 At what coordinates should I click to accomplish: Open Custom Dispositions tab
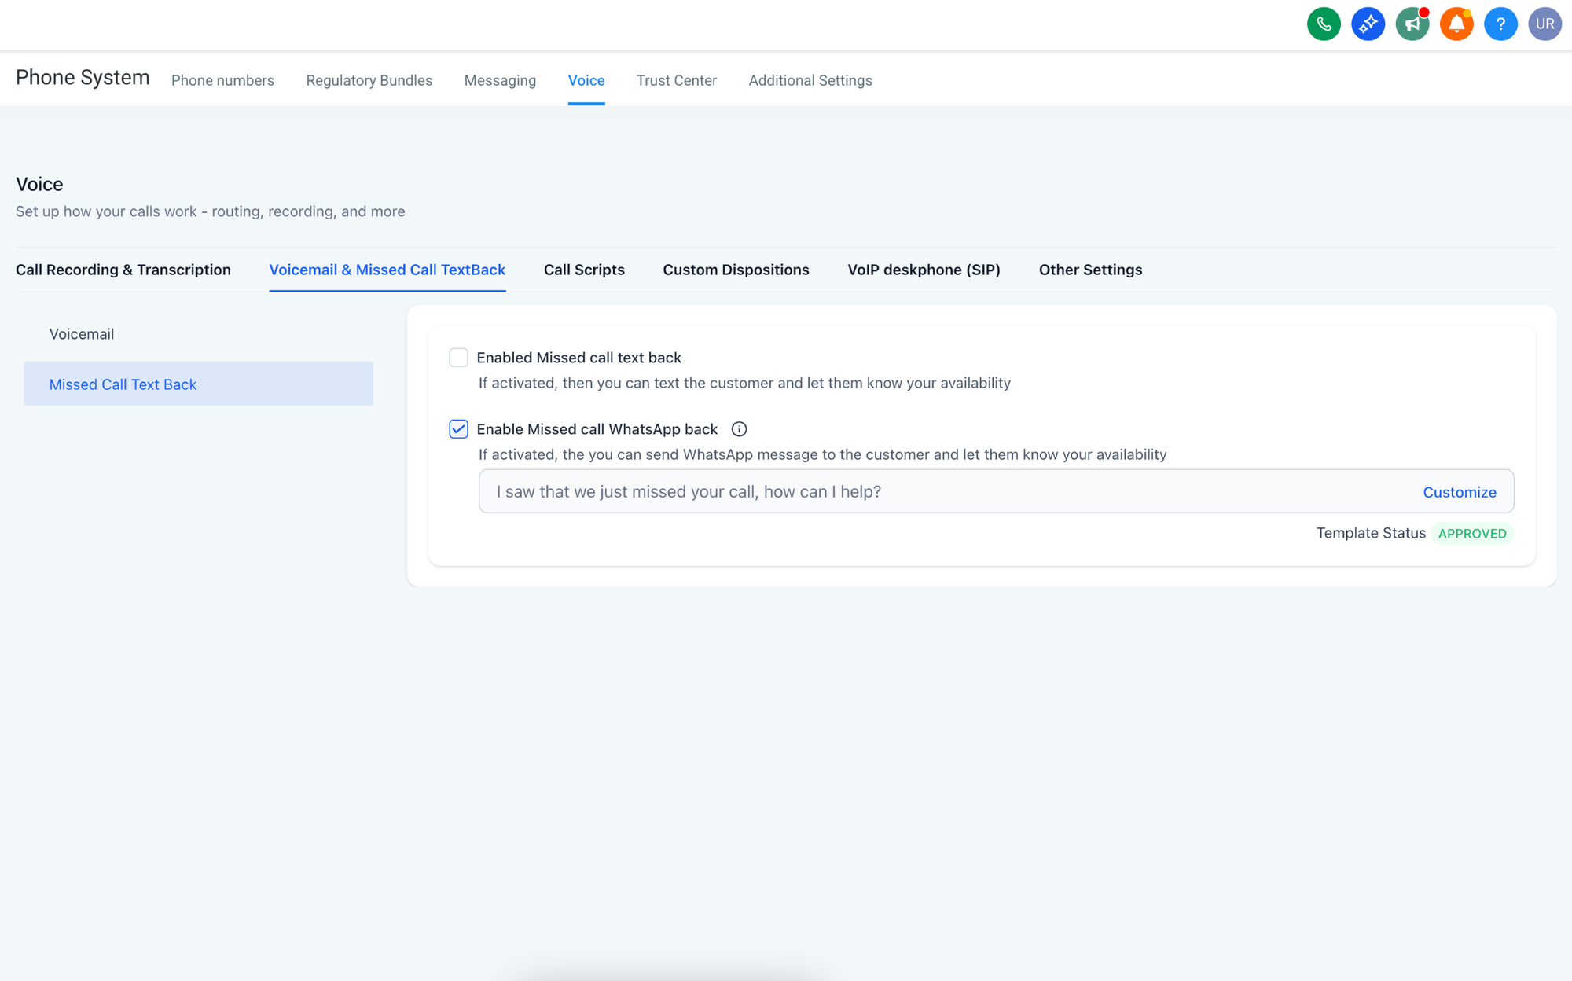coord(736,270)
